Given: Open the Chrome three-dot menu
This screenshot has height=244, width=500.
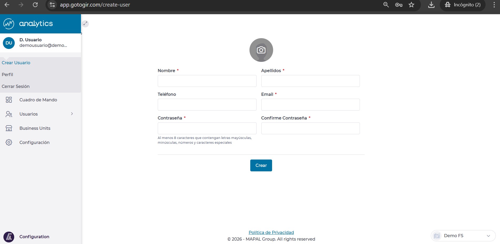Looking at the screenshot, I should [494, 5].
